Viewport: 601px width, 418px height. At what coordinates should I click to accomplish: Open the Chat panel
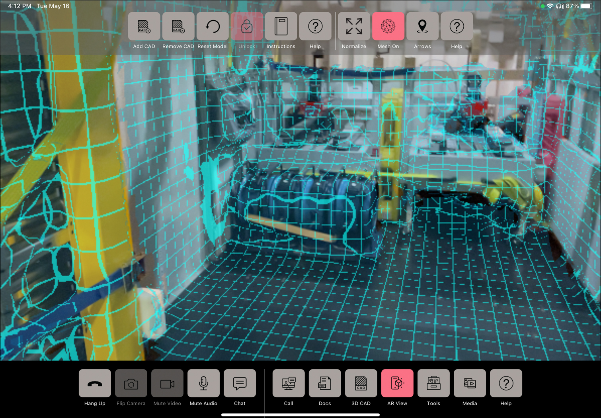pyautogui.click(x=240, y=383)
